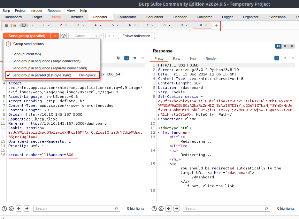
Task: Go to next search match in request
Action: [27, 208]
